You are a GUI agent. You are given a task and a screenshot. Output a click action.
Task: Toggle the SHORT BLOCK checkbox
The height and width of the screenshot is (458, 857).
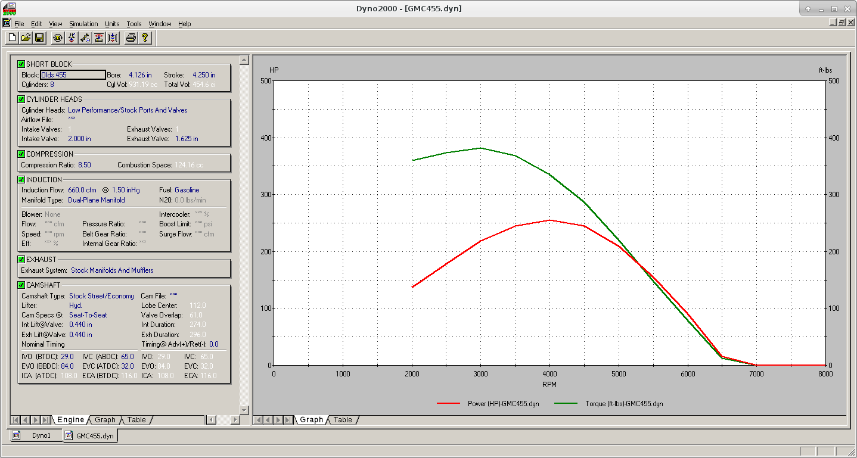click(x=21, y=64)
